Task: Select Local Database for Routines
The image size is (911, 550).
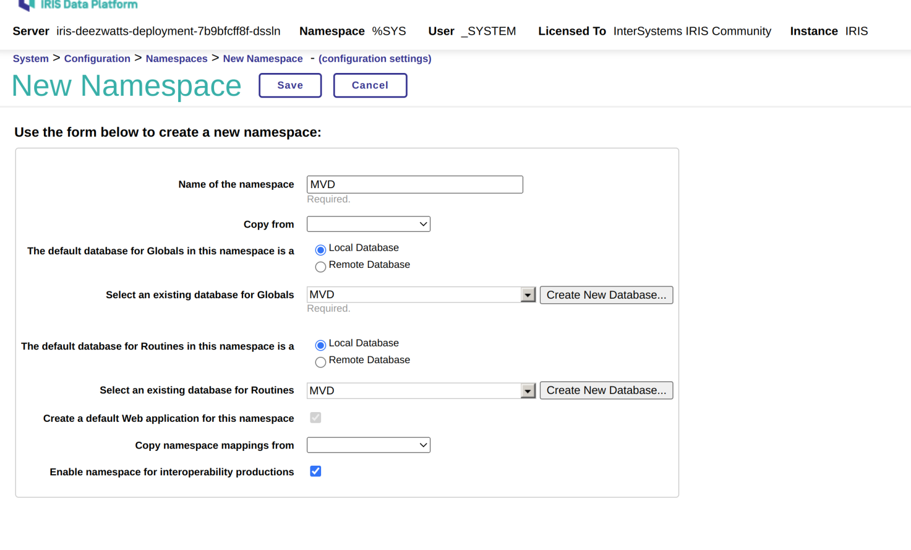Action: pyautogui.click(x=321, y=345)
